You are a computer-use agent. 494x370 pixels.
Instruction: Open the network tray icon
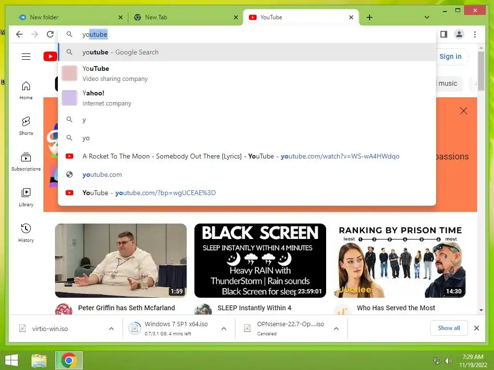click(437, 361)
